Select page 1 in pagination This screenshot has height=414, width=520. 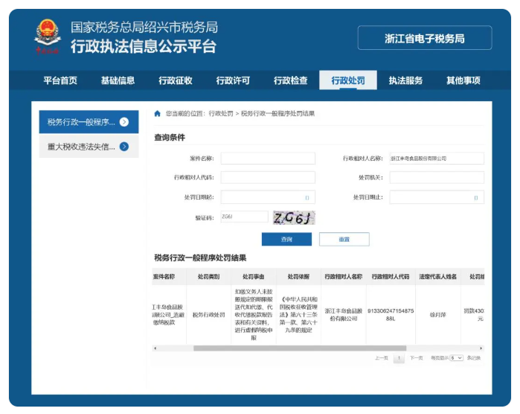pyautogui.click(x=399, y=358)
